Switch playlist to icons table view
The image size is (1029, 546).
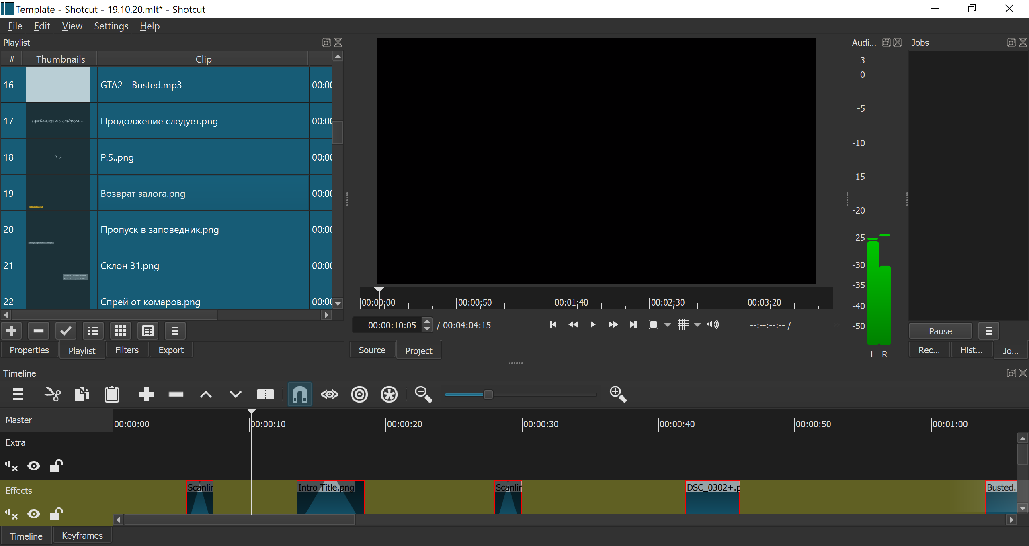(x=148, y=331)
